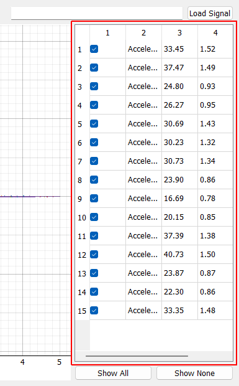Select column header 2
The width and height of the screenshot is (239, 386).
[143, 33]
